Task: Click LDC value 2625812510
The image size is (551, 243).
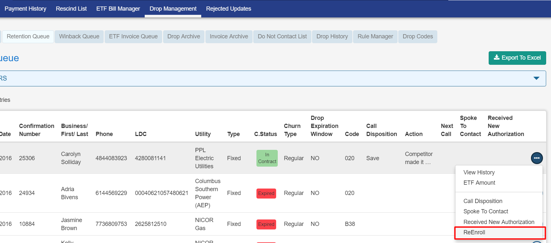Action: tap(151, 224)
